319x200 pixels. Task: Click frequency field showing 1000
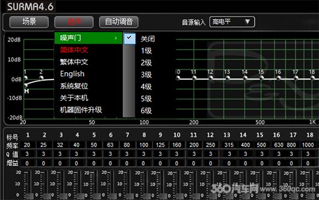308,145
